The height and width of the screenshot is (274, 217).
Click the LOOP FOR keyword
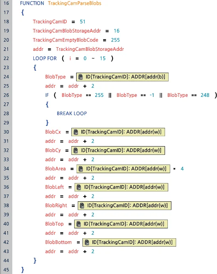coord(45,58)
